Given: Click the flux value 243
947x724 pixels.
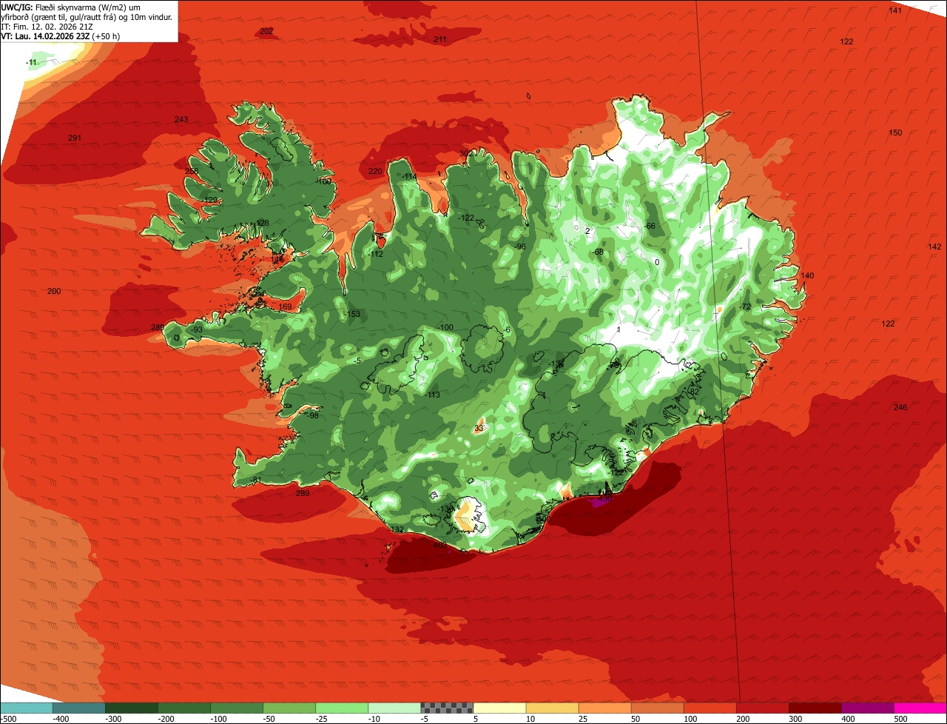Looking at the screenshot, I should click(x=181, y=119).
